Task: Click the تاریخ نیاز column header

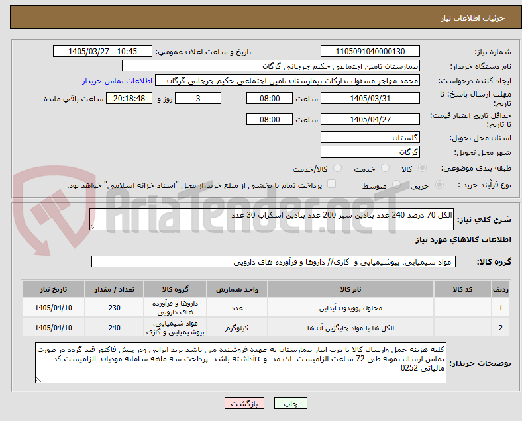Action: pos(53,289)
